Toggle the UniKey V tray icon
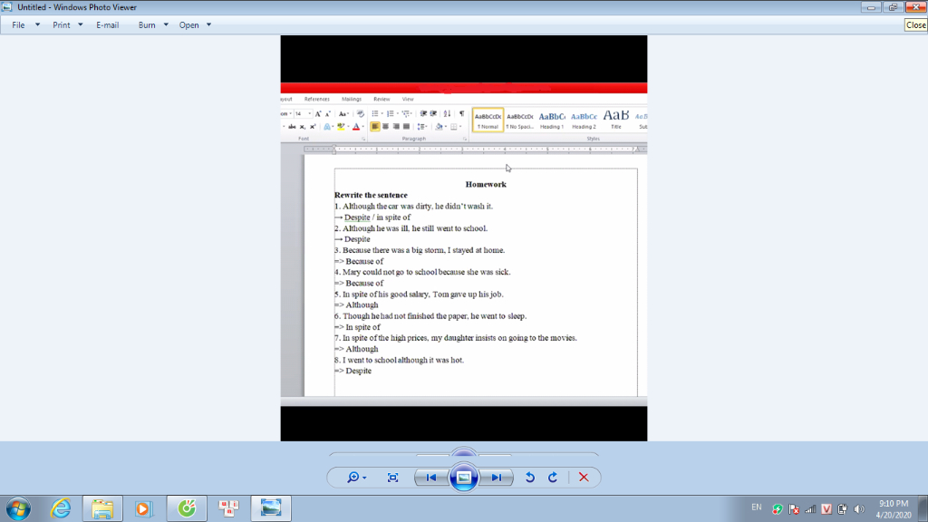The height and width of the screenshot is (522, 928). point(826,509)
